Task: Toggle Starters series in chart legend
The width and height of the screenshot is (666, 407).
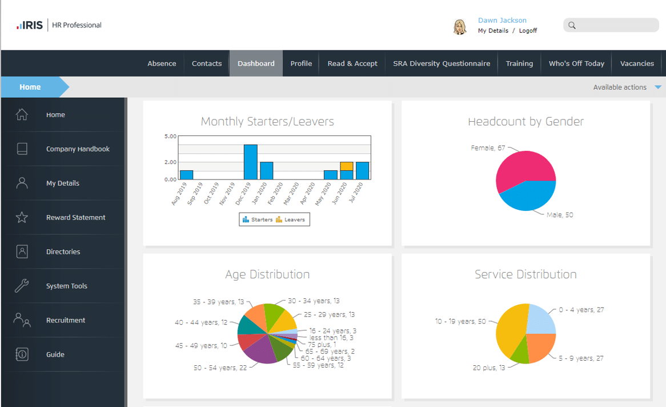Action: pyautogui.click(x=258, y=220)
